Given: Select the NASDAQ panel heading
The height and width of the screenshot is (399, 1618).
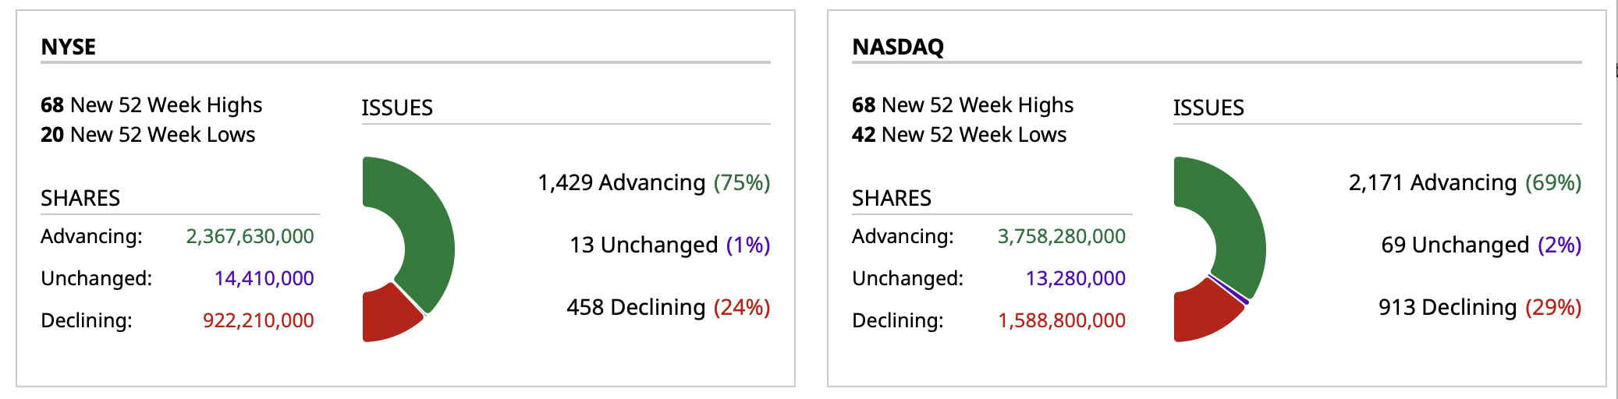Looking at the screenshot, I should 898,47.
